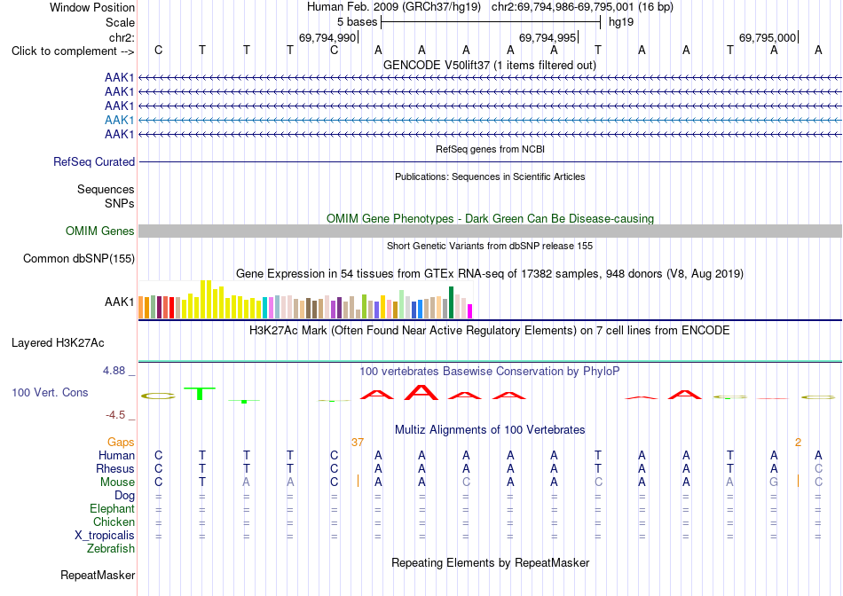
Task: Click the 4.88 upper PhyloP scale value
Action: [114, 371]
